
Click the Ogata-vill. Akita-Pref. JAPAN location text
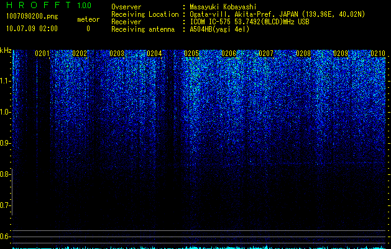[x=277, y=14]
